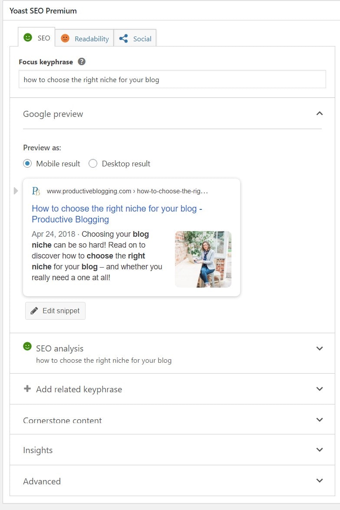Expand the SEO analysis section chevron

click(320, 348)
